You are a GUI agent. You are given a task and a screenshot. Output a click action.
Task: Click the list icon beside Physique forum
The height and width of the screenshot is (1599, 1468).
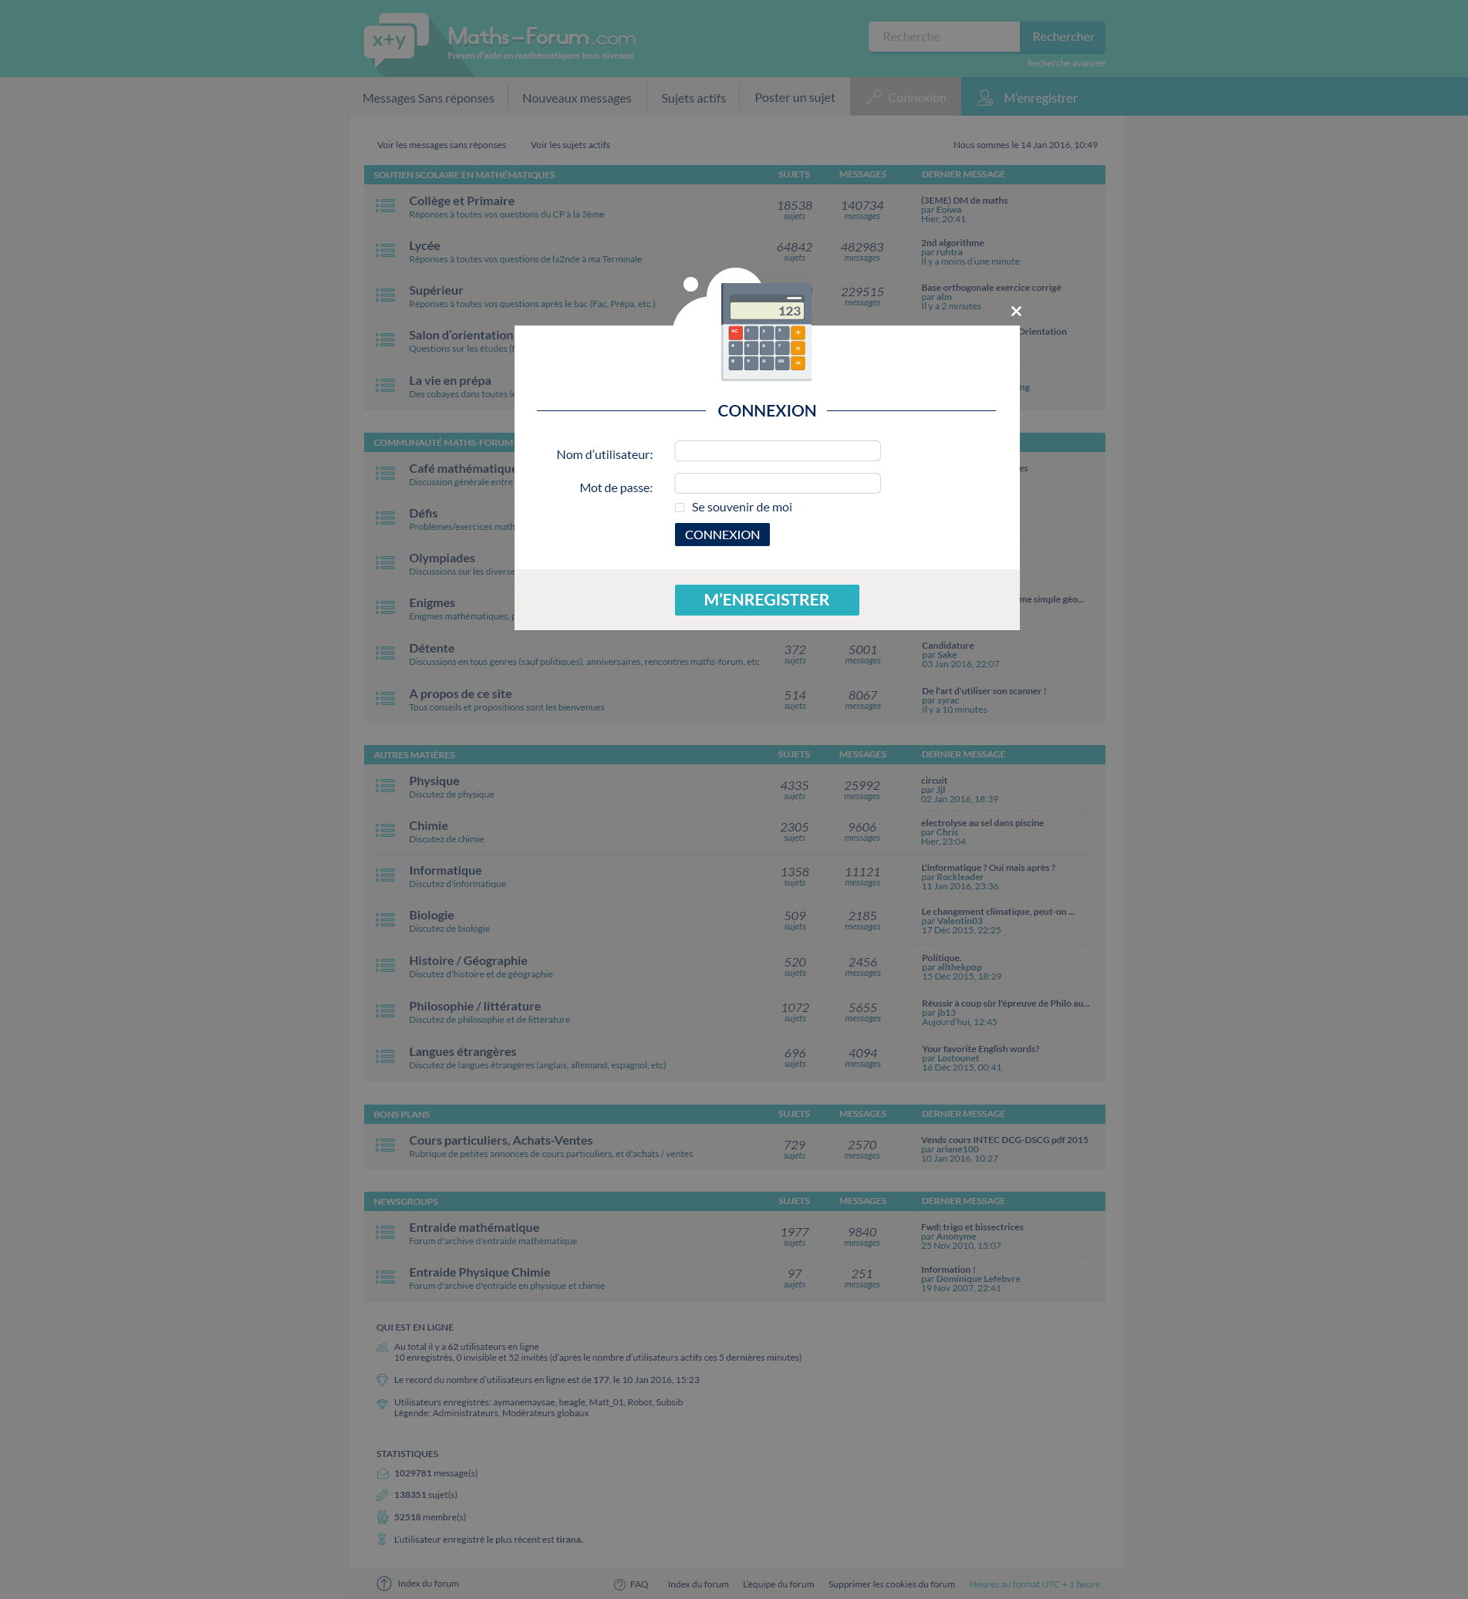pos(385,785)
